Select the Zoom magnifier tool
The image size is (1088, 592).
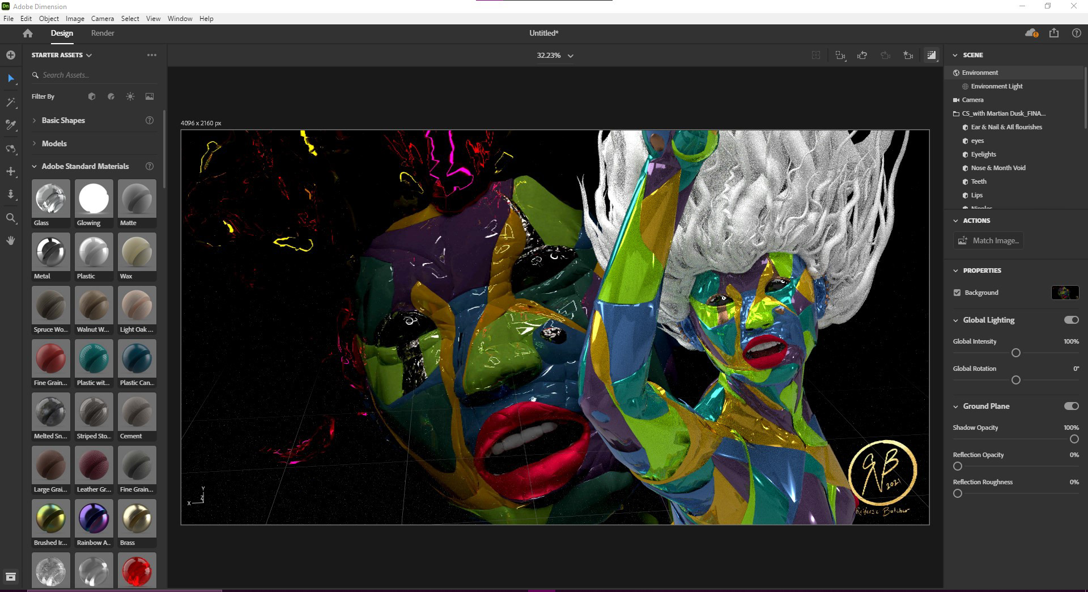tap(11, 218)
